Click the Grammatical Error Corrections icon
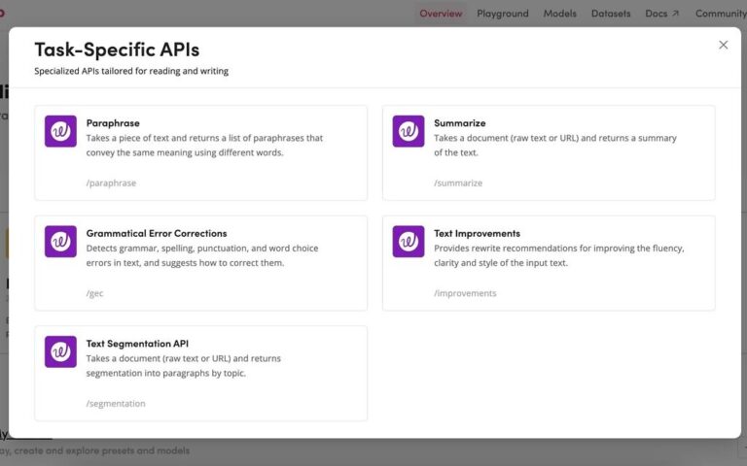 point(60,242)
